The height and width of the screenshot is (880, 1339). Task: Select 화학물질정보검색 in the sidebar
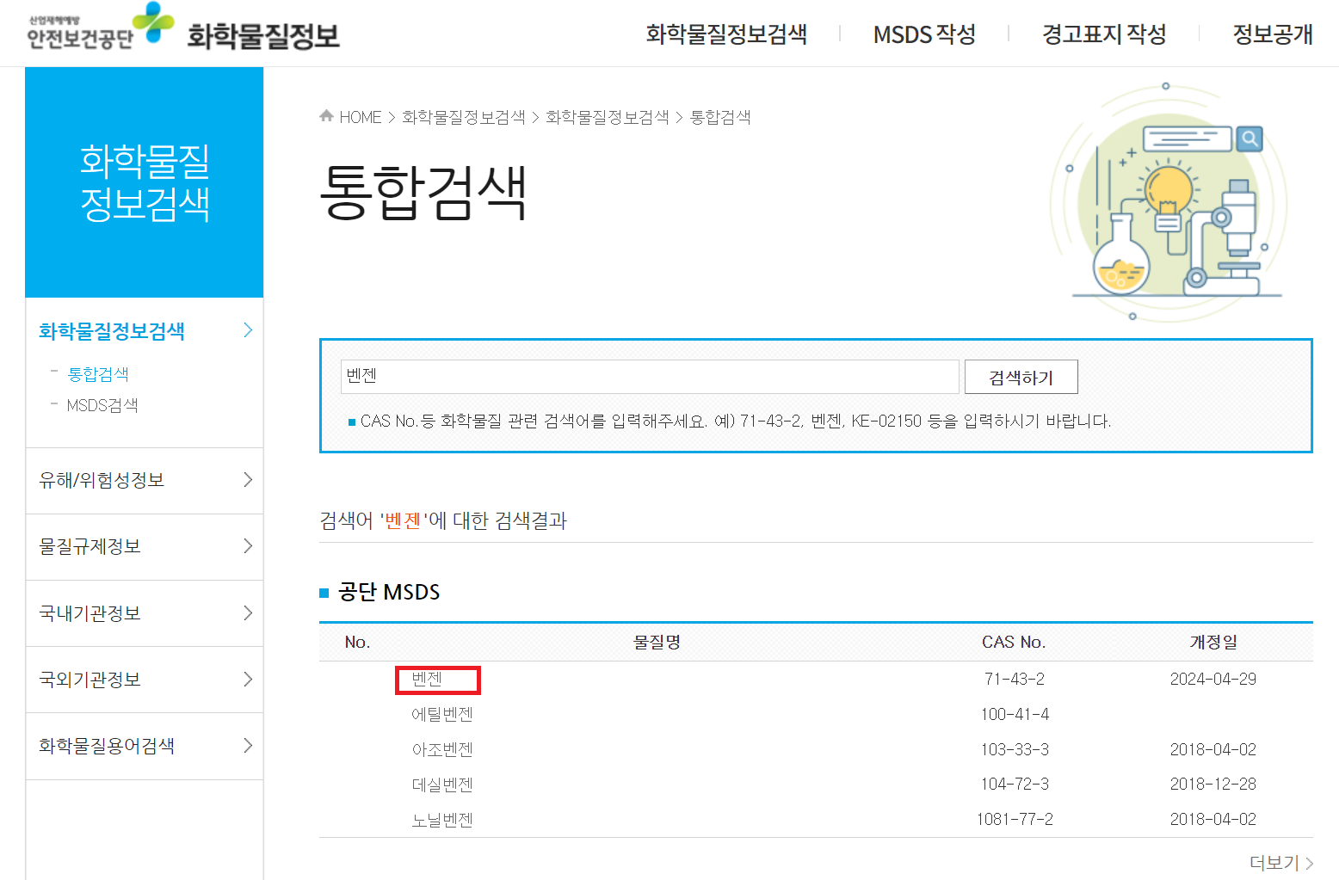pos(112,331)
